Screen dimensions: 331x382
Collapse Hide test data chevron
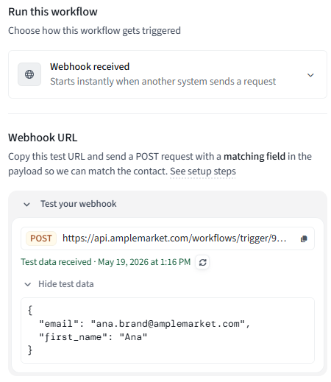[x=27, y=284]
